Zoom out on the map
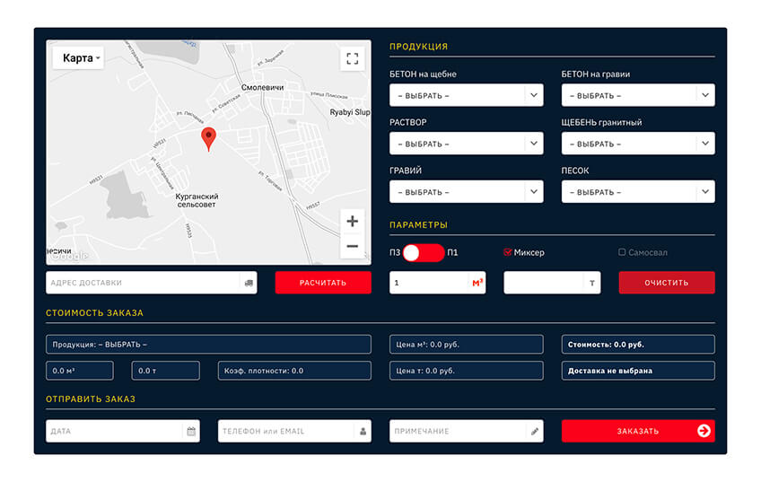The width and height of the screenshot is (761, 482). (352, 246)
